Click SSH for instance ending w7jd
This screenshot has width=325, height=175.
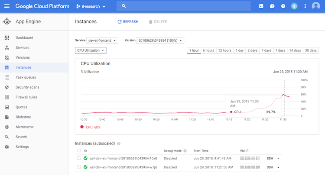pos(270,167)
